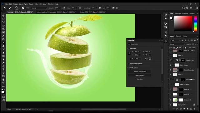Select the Dodge tool
This screenshot has height=113, width=200.
coord(3,63)
